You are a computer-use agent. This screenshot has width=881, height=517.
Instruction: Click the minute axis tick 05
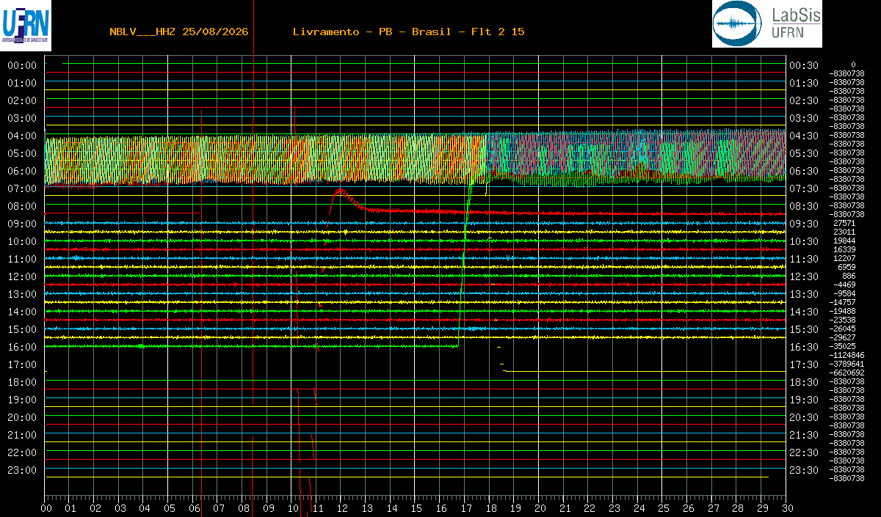click(x=170, y=508)
